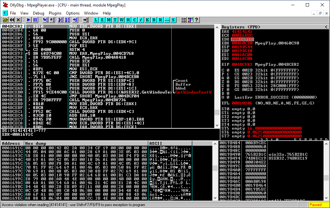Select RETN 4 instruction line
The image size is (330, 208).
108,50
